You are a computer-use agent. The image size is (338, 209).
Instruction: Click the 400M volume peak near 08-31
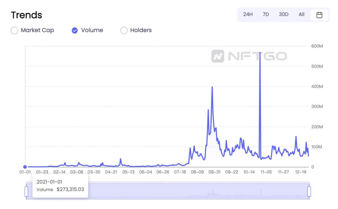[212, 87]
